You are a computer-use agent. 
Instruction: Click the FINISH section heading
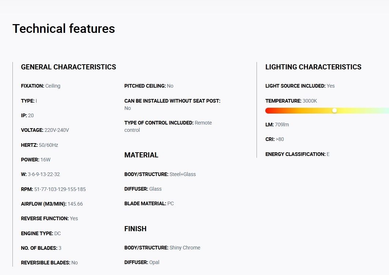pos(135,229)
